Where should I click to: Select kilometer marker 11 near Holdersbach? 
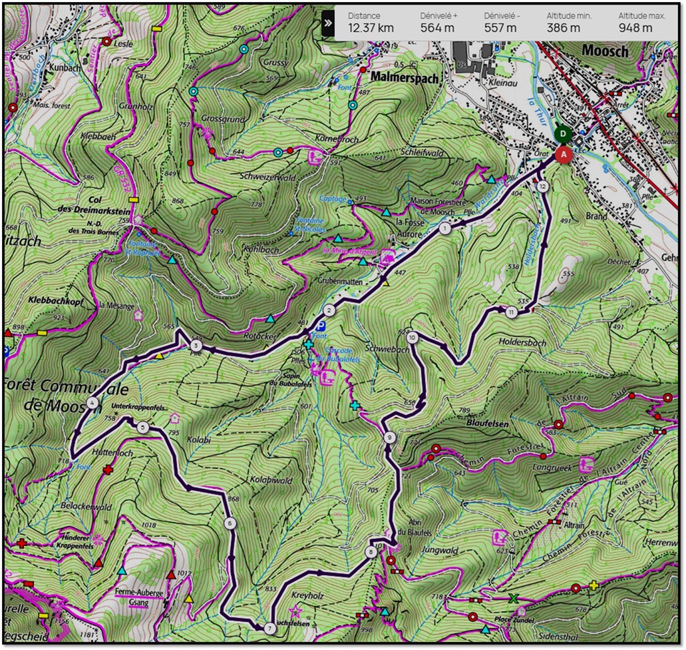point(511,312)
